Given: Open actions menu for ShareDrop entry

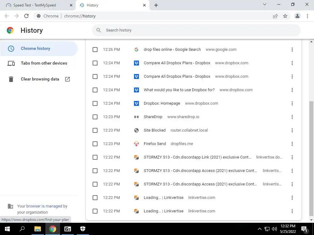Looking at the screenshot, I should 292,117.
